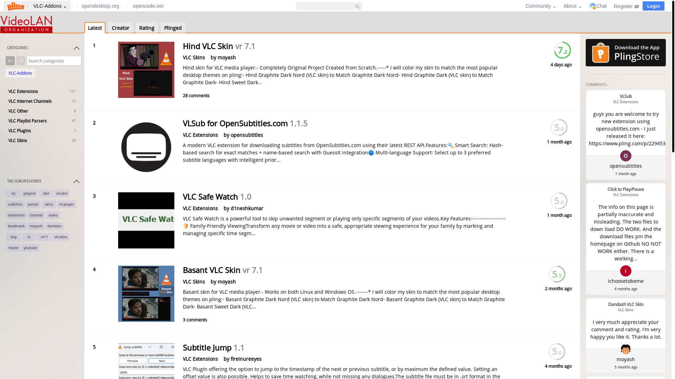Click the category forward arrow button
Viewport: 675px width, 379px height.
point(21,61)
